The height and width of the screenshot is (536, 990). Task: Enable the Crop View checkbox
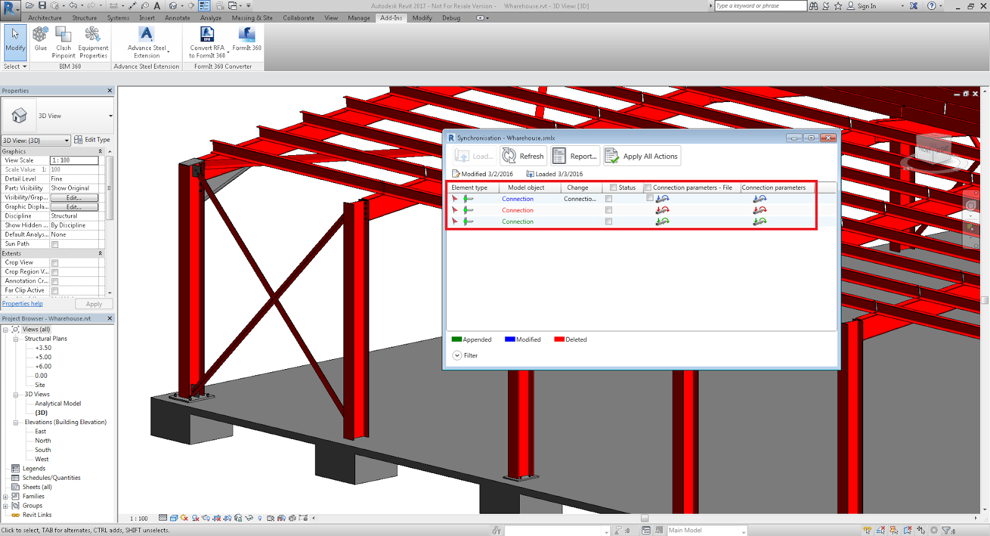(x=55, y=263)
